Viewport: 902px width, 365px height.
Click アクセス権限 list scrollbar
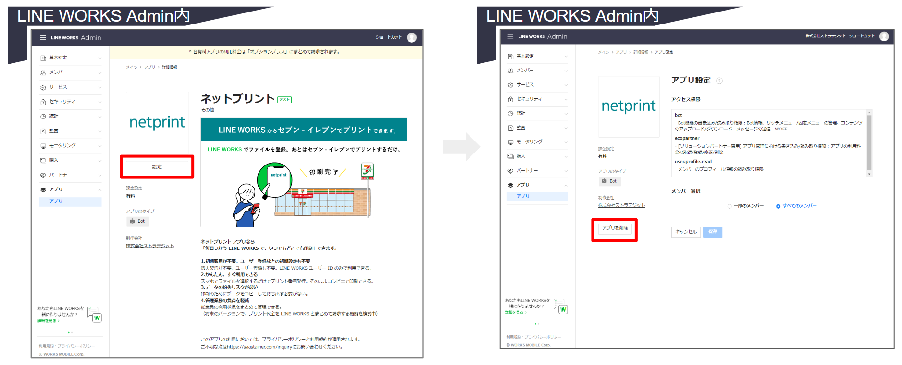click(x=869, y=142)
